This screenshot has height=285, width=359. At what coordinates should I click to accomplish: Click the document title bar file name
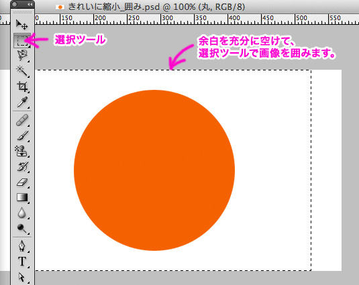point(114,7)
